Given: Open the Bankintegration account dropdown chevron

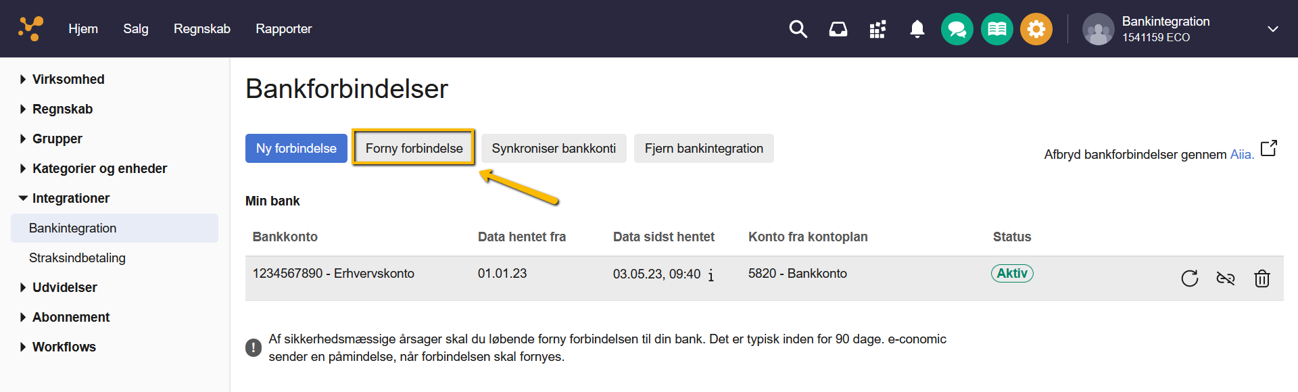Looking at the screenshot, I should 1273,29.
